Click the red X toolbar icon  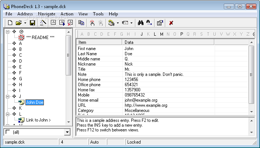coord(171,23)
